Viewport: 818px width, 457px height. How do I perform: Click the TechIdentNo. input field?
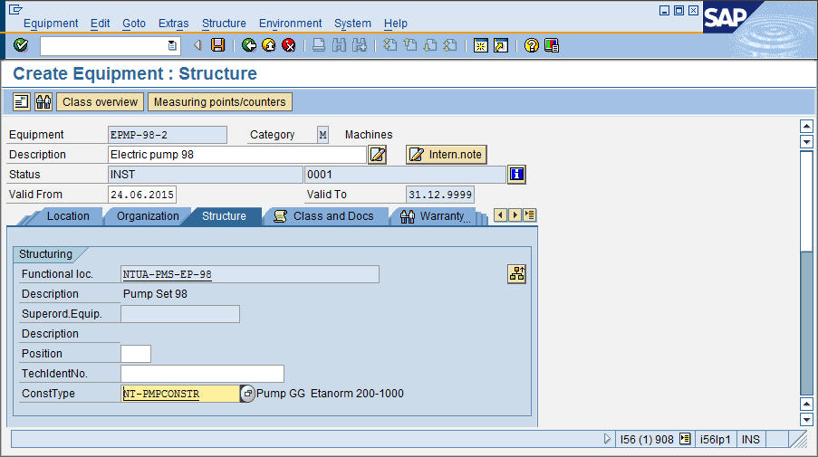click(202, 374)
